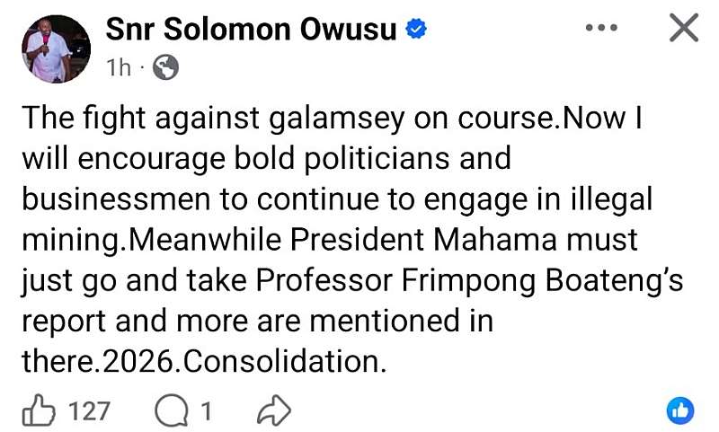Image resolution: width=719 pixels, height=432 pixels.
Task: Click the phrase 'engage in illegal' in post
Action: coord(537,199)
